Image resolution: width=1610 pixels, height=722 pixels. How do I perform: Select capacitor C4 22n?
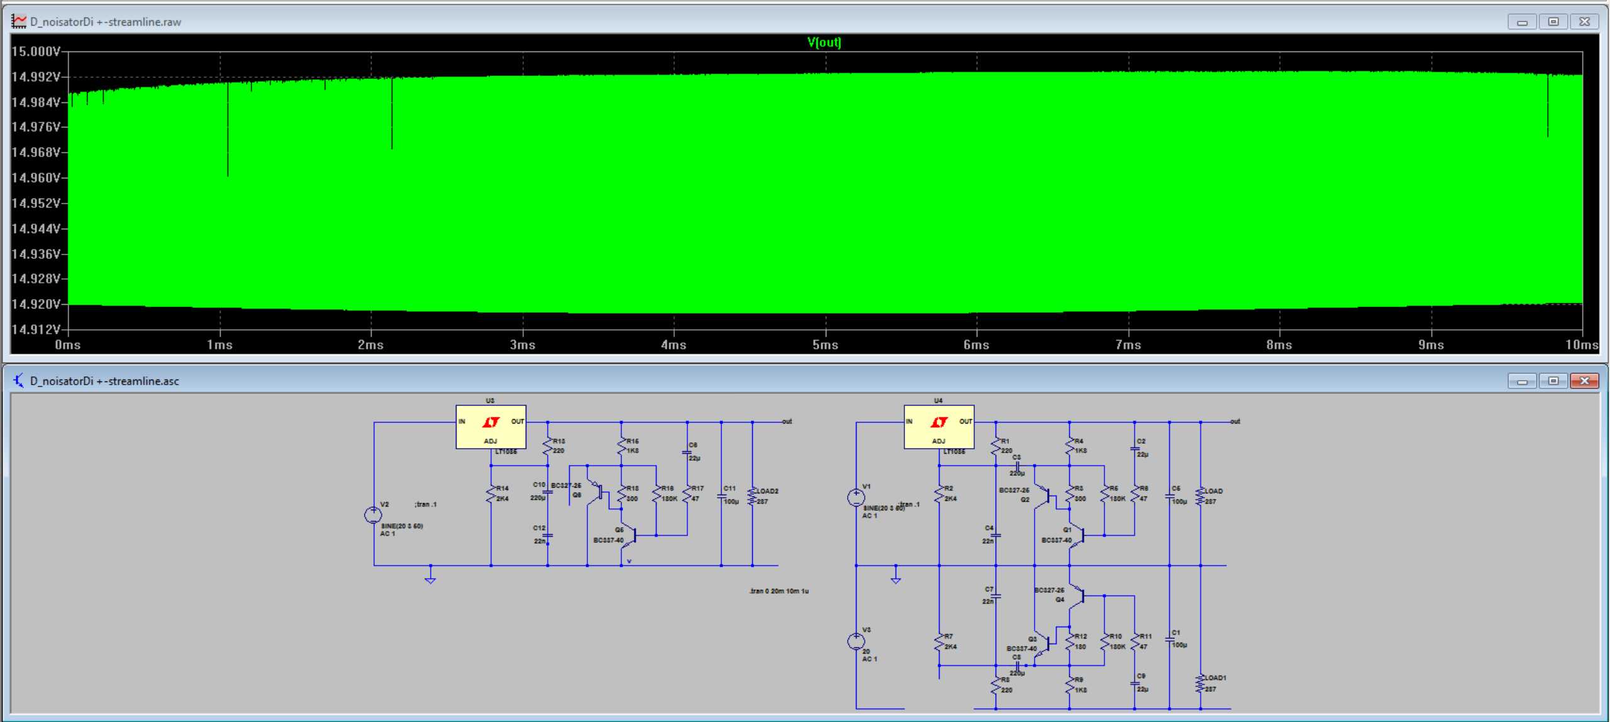[x=996, y=535]
